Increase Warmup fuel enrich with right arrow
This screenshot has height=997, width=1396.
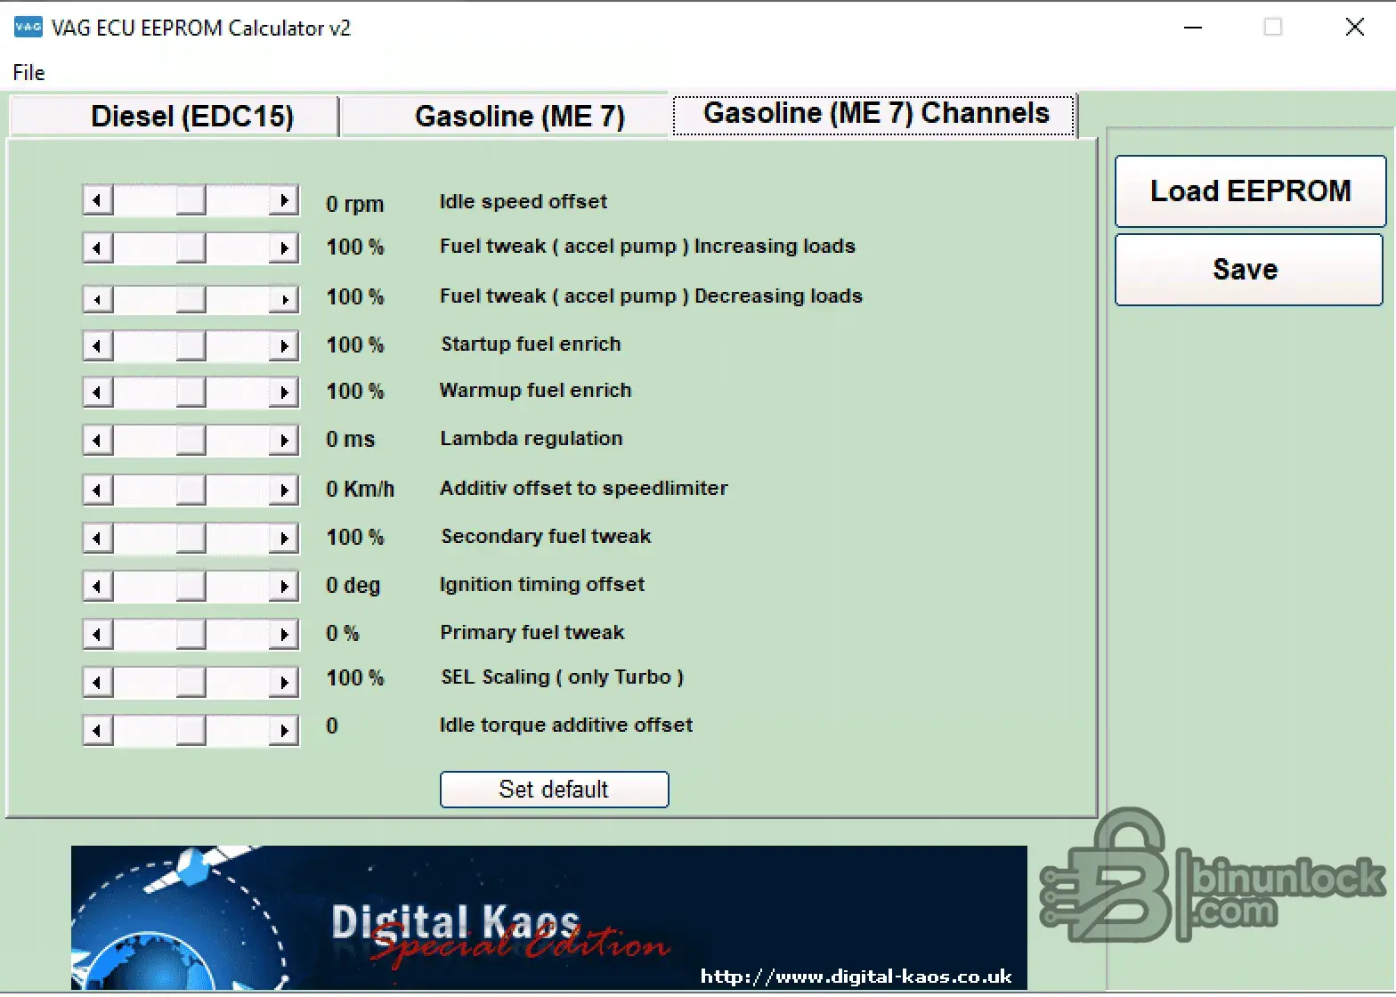(284, 393)
